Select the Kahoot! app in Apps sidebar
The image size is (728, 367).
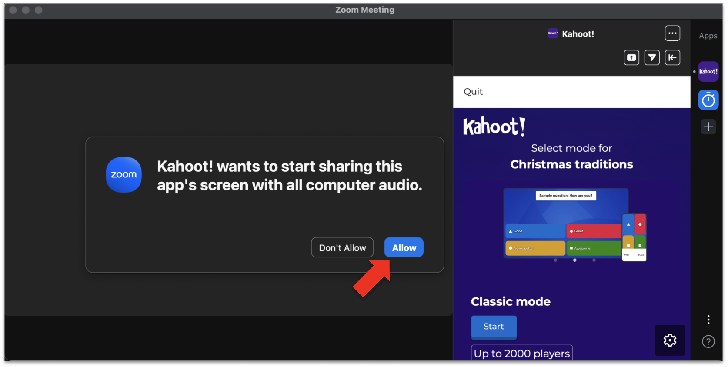[x=708, y=72]
